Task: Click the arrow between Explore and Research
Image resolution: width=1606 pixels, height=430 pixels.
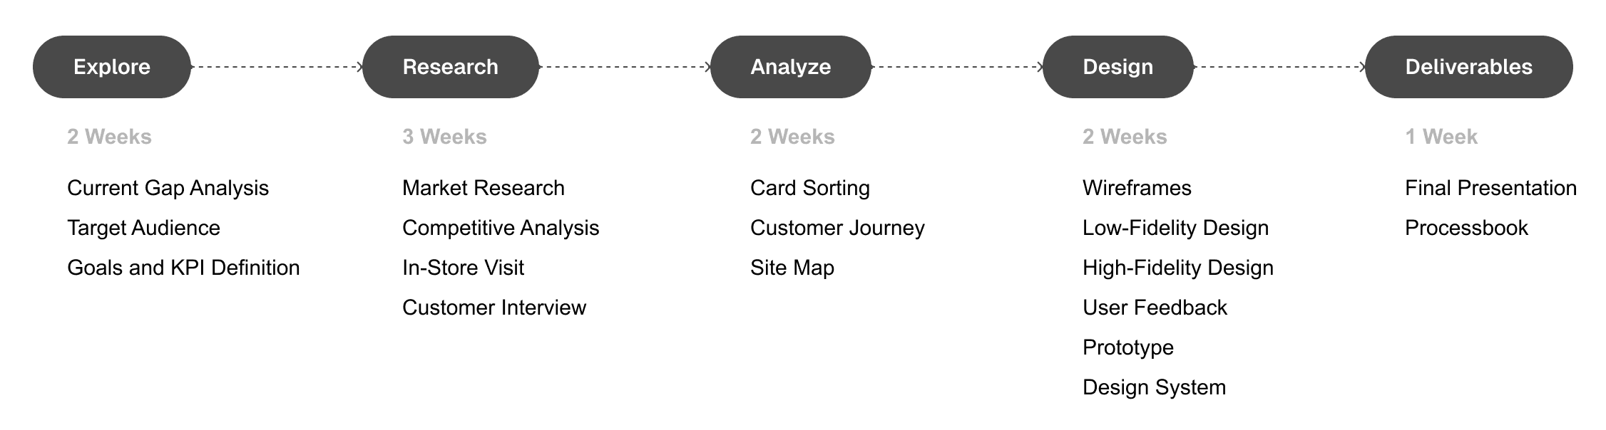Action: tap(277, 67)
